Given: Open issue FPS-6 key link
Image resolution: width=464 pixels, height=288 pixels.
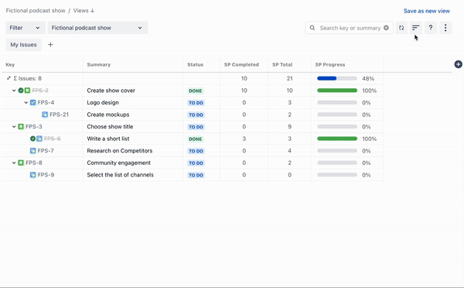Looking at the screenshot, I should [53, 139].
